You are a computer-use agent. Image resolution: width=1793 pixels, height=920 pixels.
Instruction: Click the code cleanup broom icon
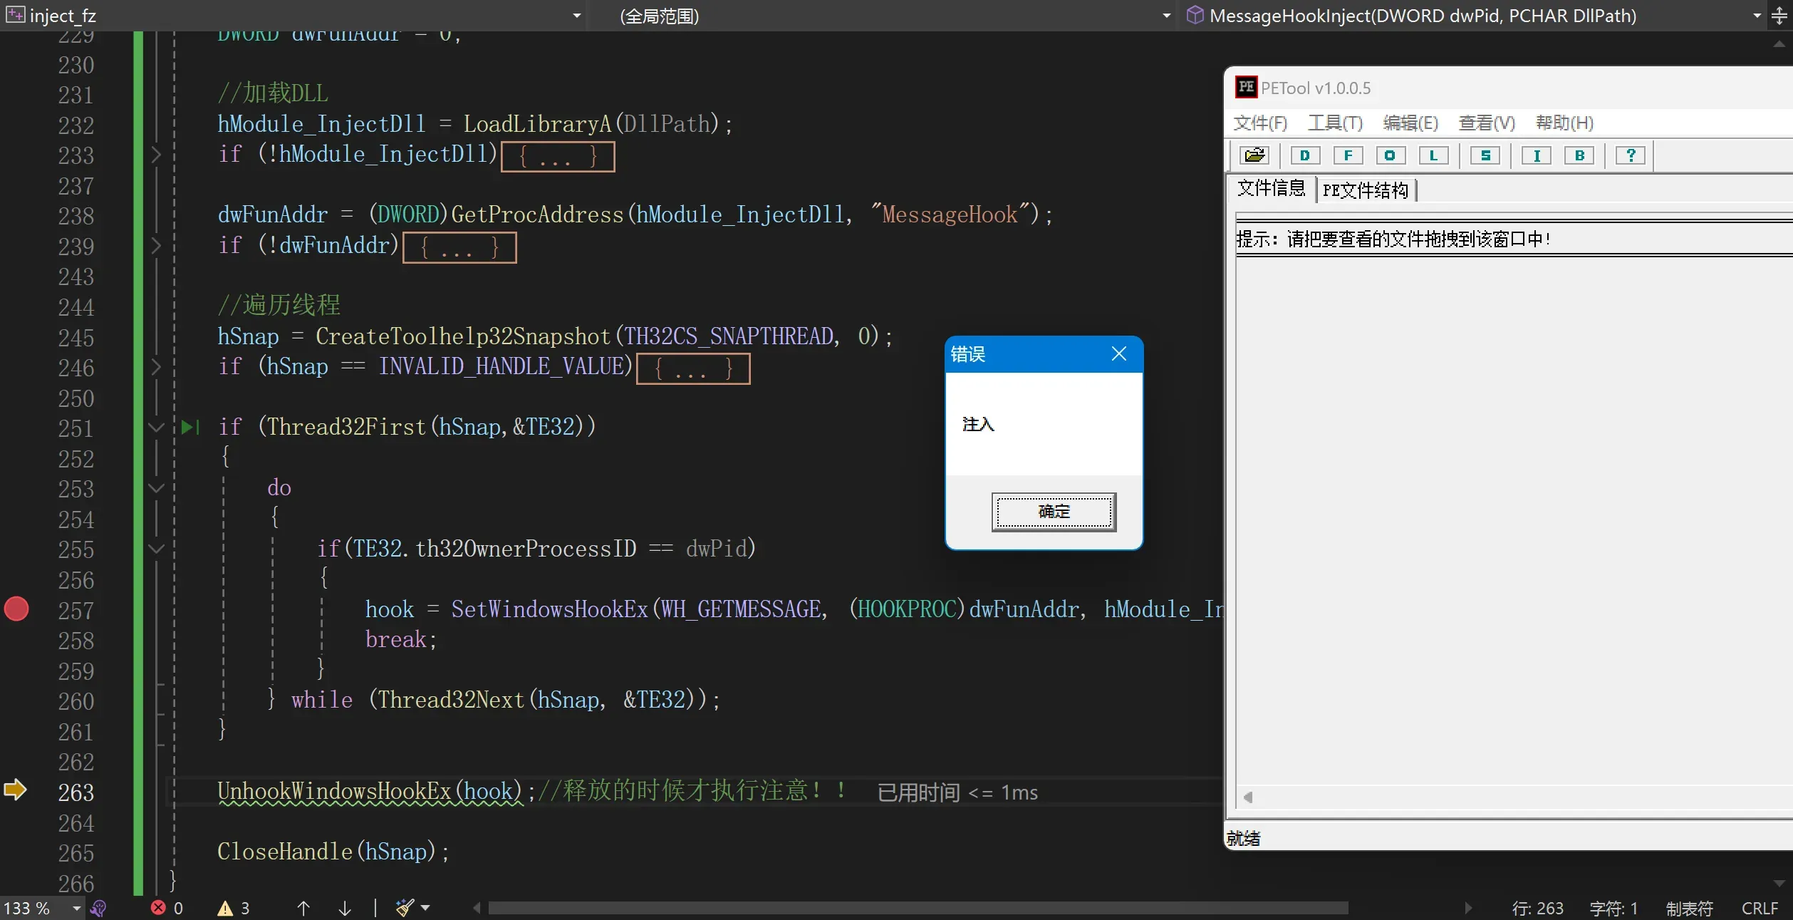pos(405,907)
